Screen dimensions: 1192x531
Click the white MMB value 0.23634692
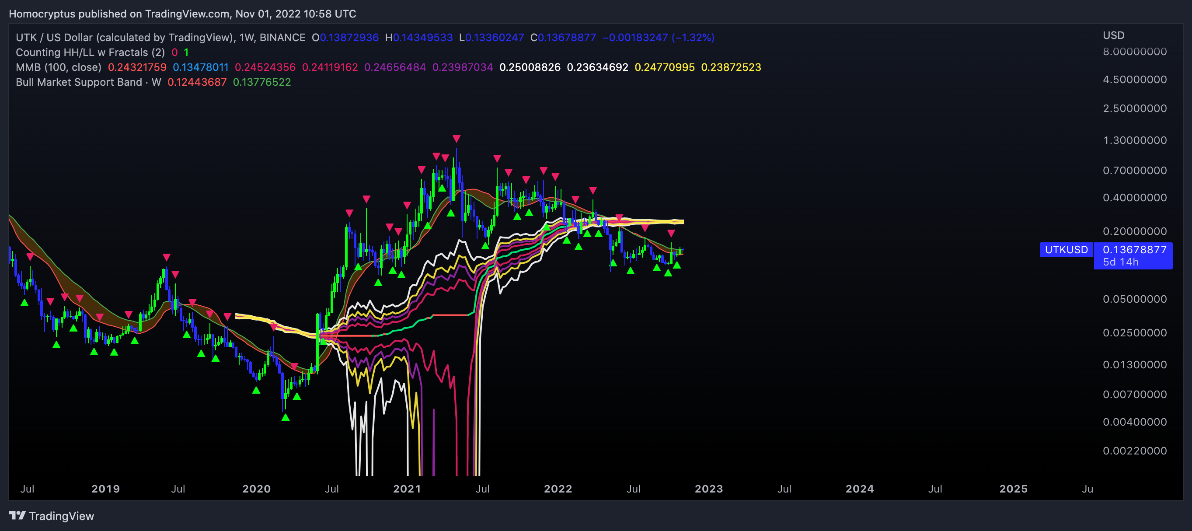point(597,67)
